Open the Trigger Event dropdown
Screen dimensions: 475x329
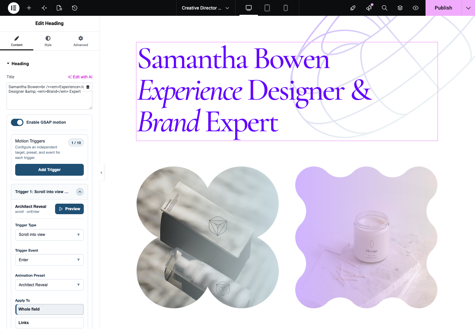(49, 260)
